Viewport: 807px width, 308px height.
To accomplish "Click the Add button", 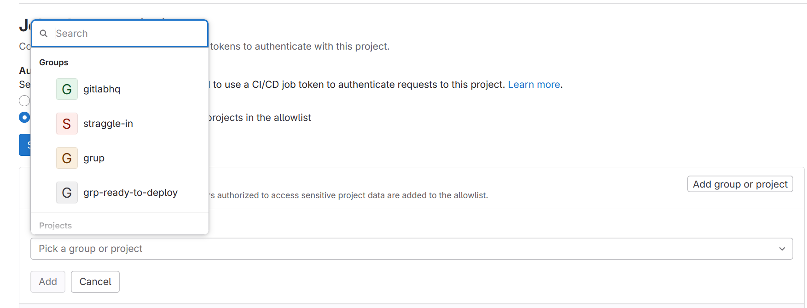I will (47, 281).
